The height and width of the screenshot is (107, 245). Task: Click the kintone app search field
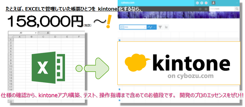222,9
